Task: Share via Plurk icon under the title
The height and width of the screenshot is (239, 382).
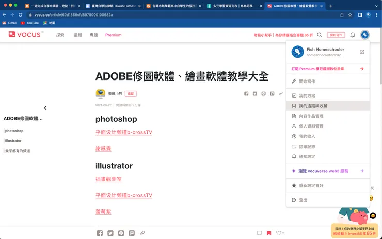Action: pyautogui.click(x=272, y=94)
